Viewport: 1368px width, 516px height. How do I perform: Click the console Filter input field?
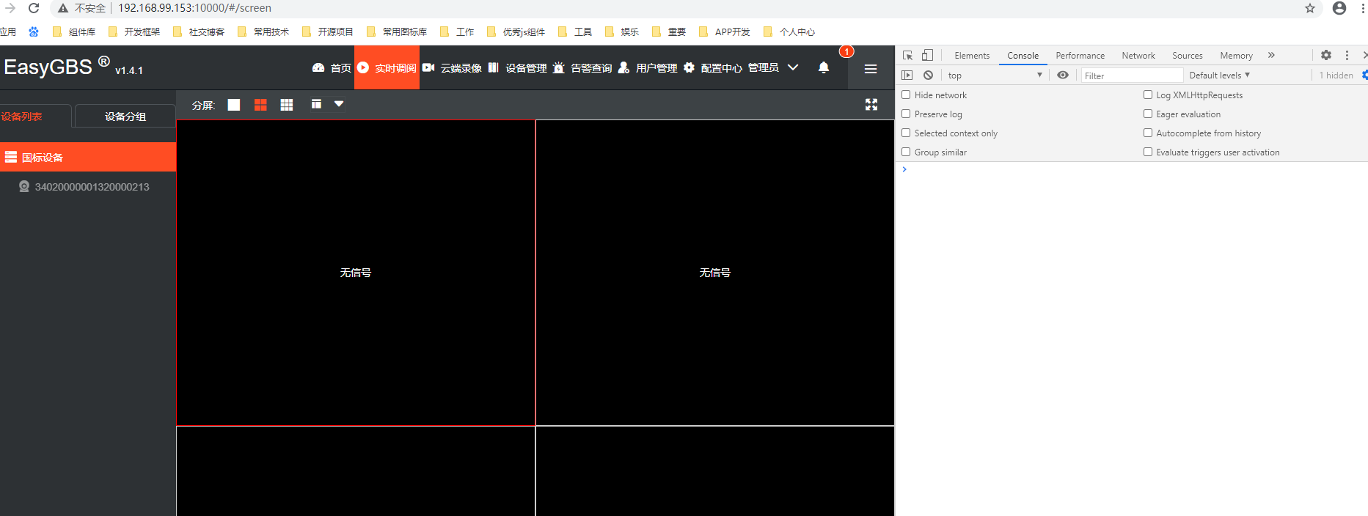pos(1132,75)
